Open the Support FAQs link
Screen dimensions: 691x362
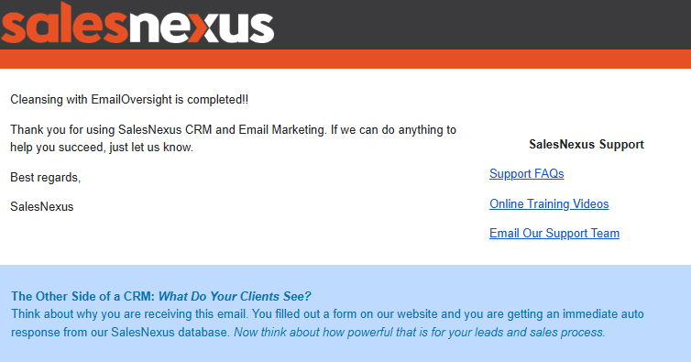(x=527, y=174)
